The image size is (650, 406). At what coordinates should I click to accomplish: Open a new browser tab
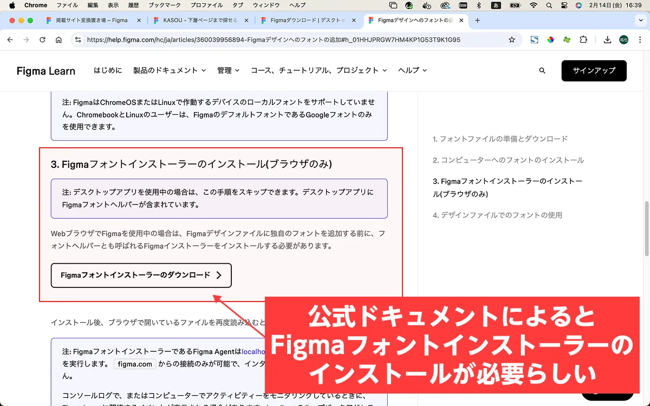pyautogui.click(x=477, y=21)
